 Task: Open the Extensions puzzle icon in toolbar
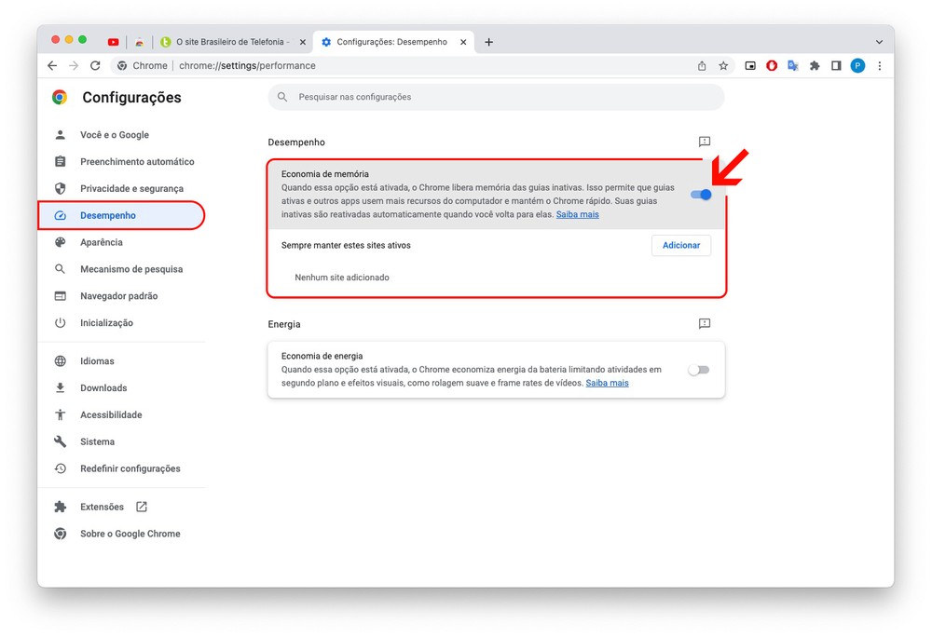[x=815, y=66]
